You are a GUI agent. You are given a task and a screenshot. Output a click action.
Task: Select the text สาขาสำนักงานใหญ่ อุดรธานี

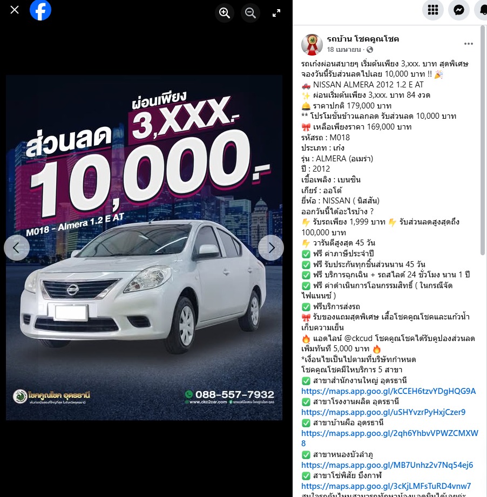click(360, 380)
